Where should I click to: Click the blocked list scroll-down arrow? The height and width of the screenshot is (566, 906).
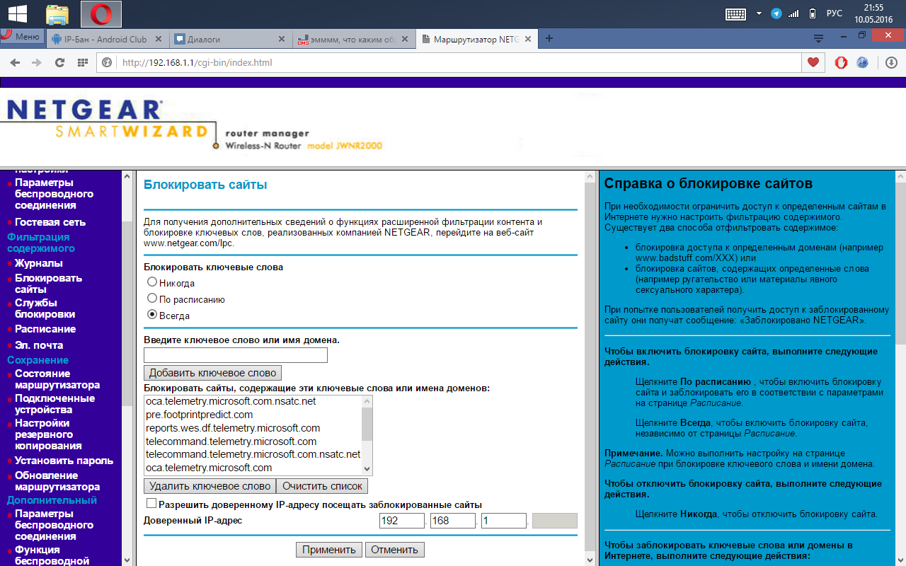(367, 468)
